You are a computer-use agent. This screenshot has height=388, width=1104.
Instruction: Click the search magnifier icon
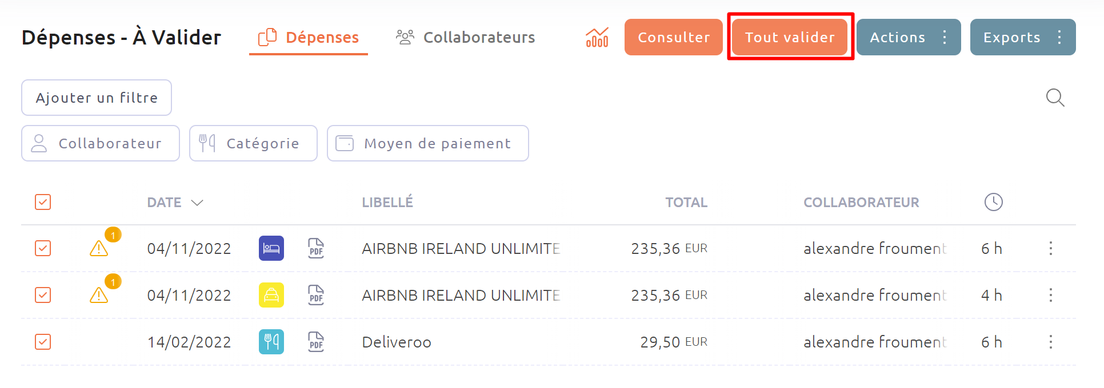1055,98
